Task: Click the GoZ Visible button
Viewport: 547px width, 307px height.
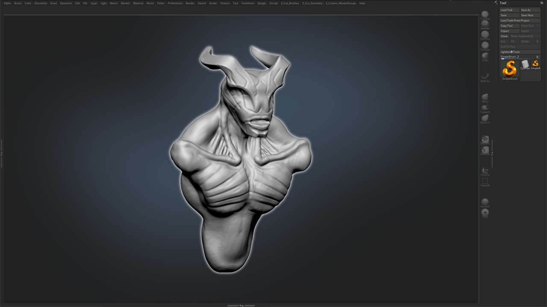Action: 526,41
